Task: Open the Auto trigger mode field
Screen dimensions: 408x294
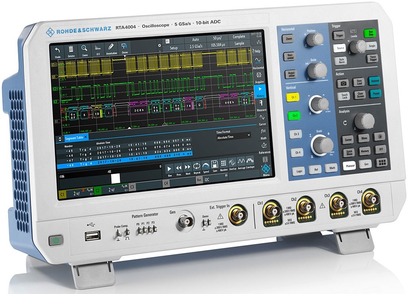Action: click(x=195, y=39)
